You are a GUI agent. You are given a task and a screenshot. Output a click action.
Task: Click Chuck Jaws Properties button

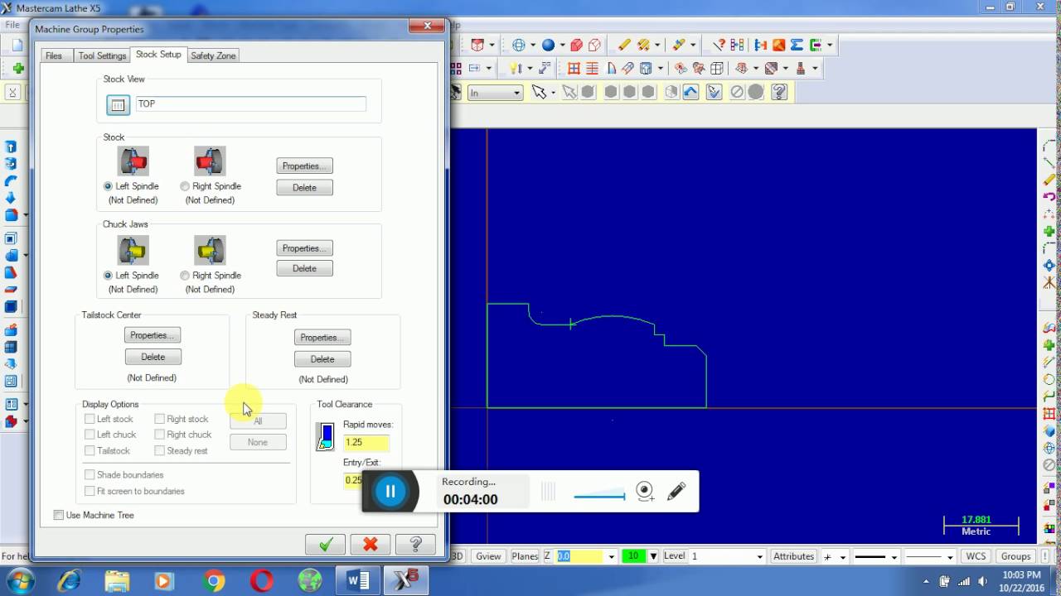point(304,248)
